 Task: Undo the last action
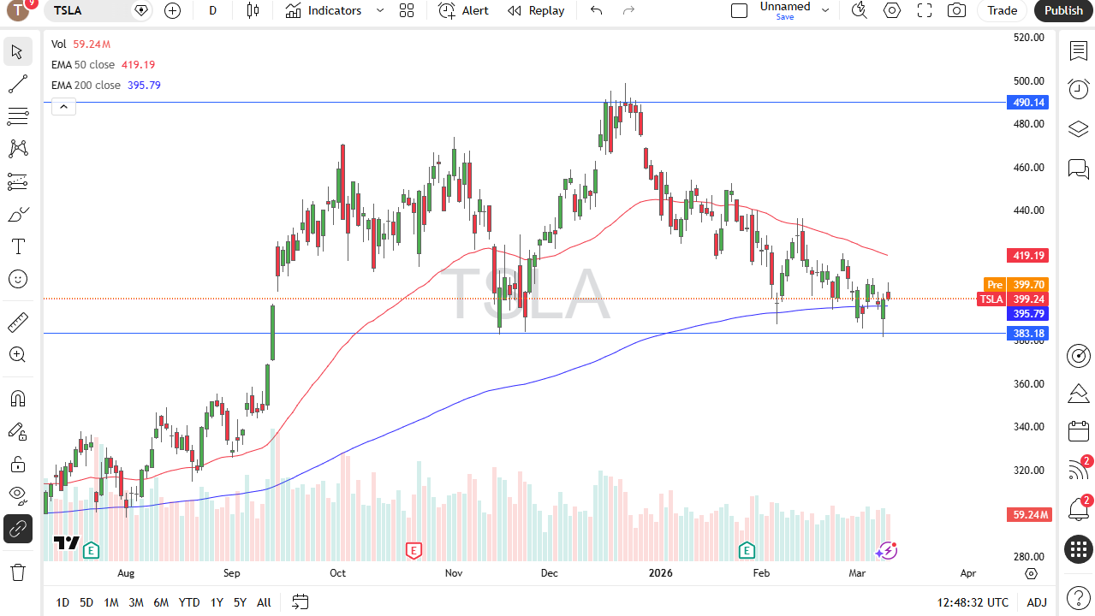point(597,10)
